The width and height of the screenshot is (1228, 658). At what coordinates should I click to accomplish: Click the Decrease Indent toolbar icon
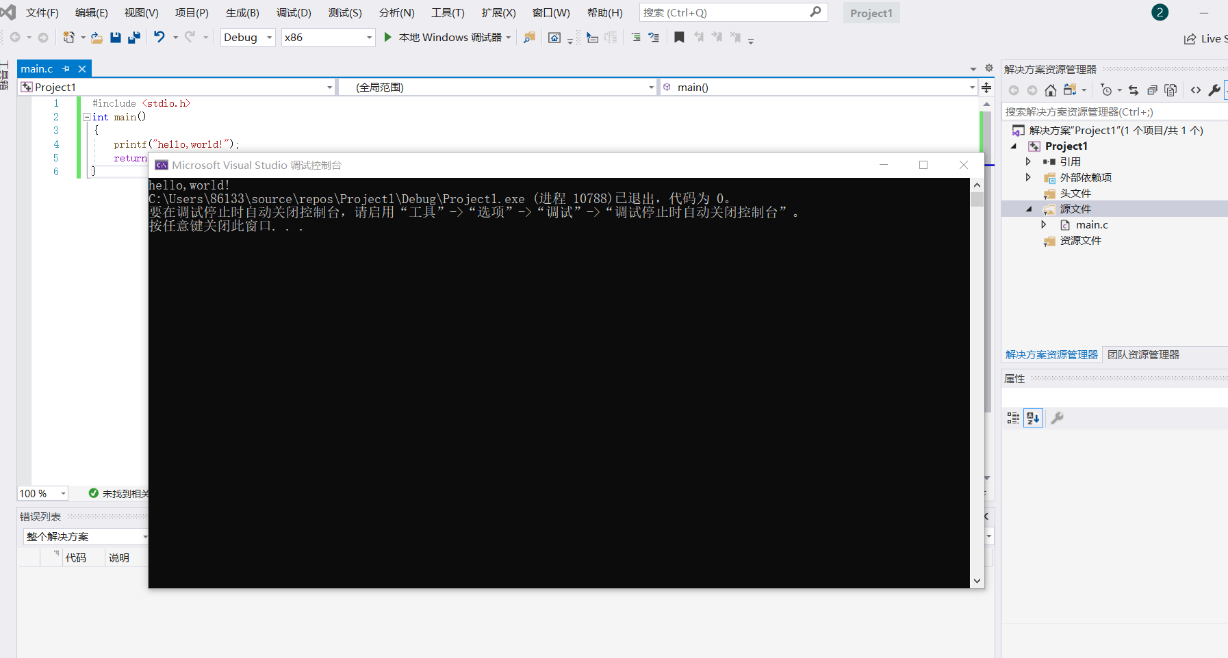click(636, 38)
